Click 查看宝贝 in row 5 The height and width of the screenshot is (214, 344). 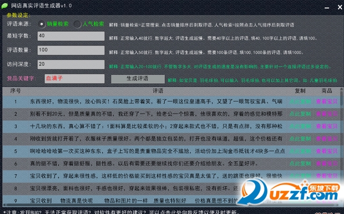tap(327, 151)
